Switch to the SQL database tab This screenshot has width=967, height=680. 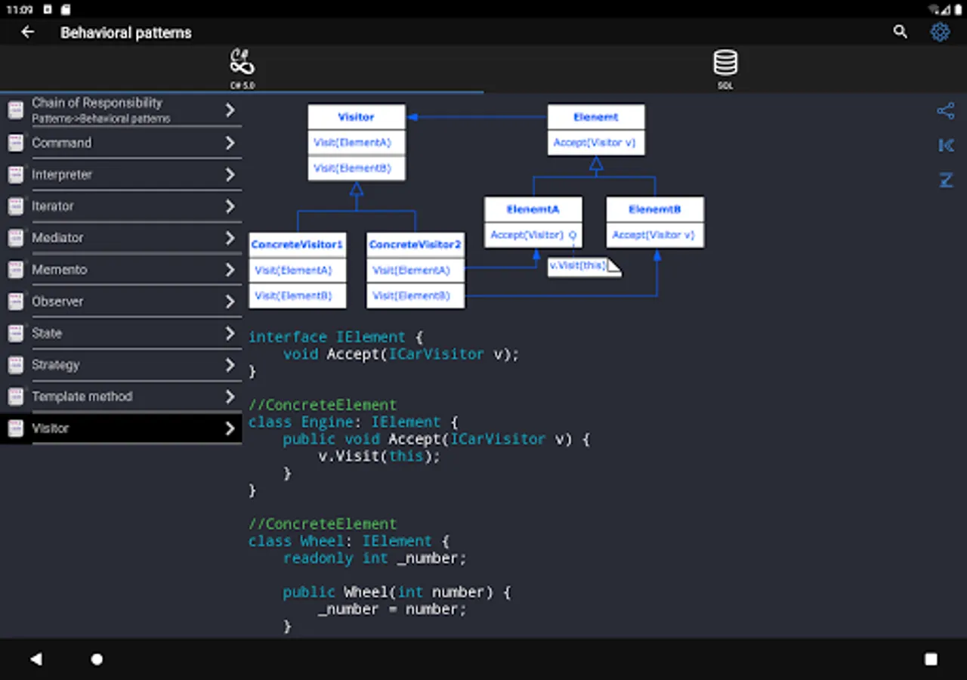(725, 68)
